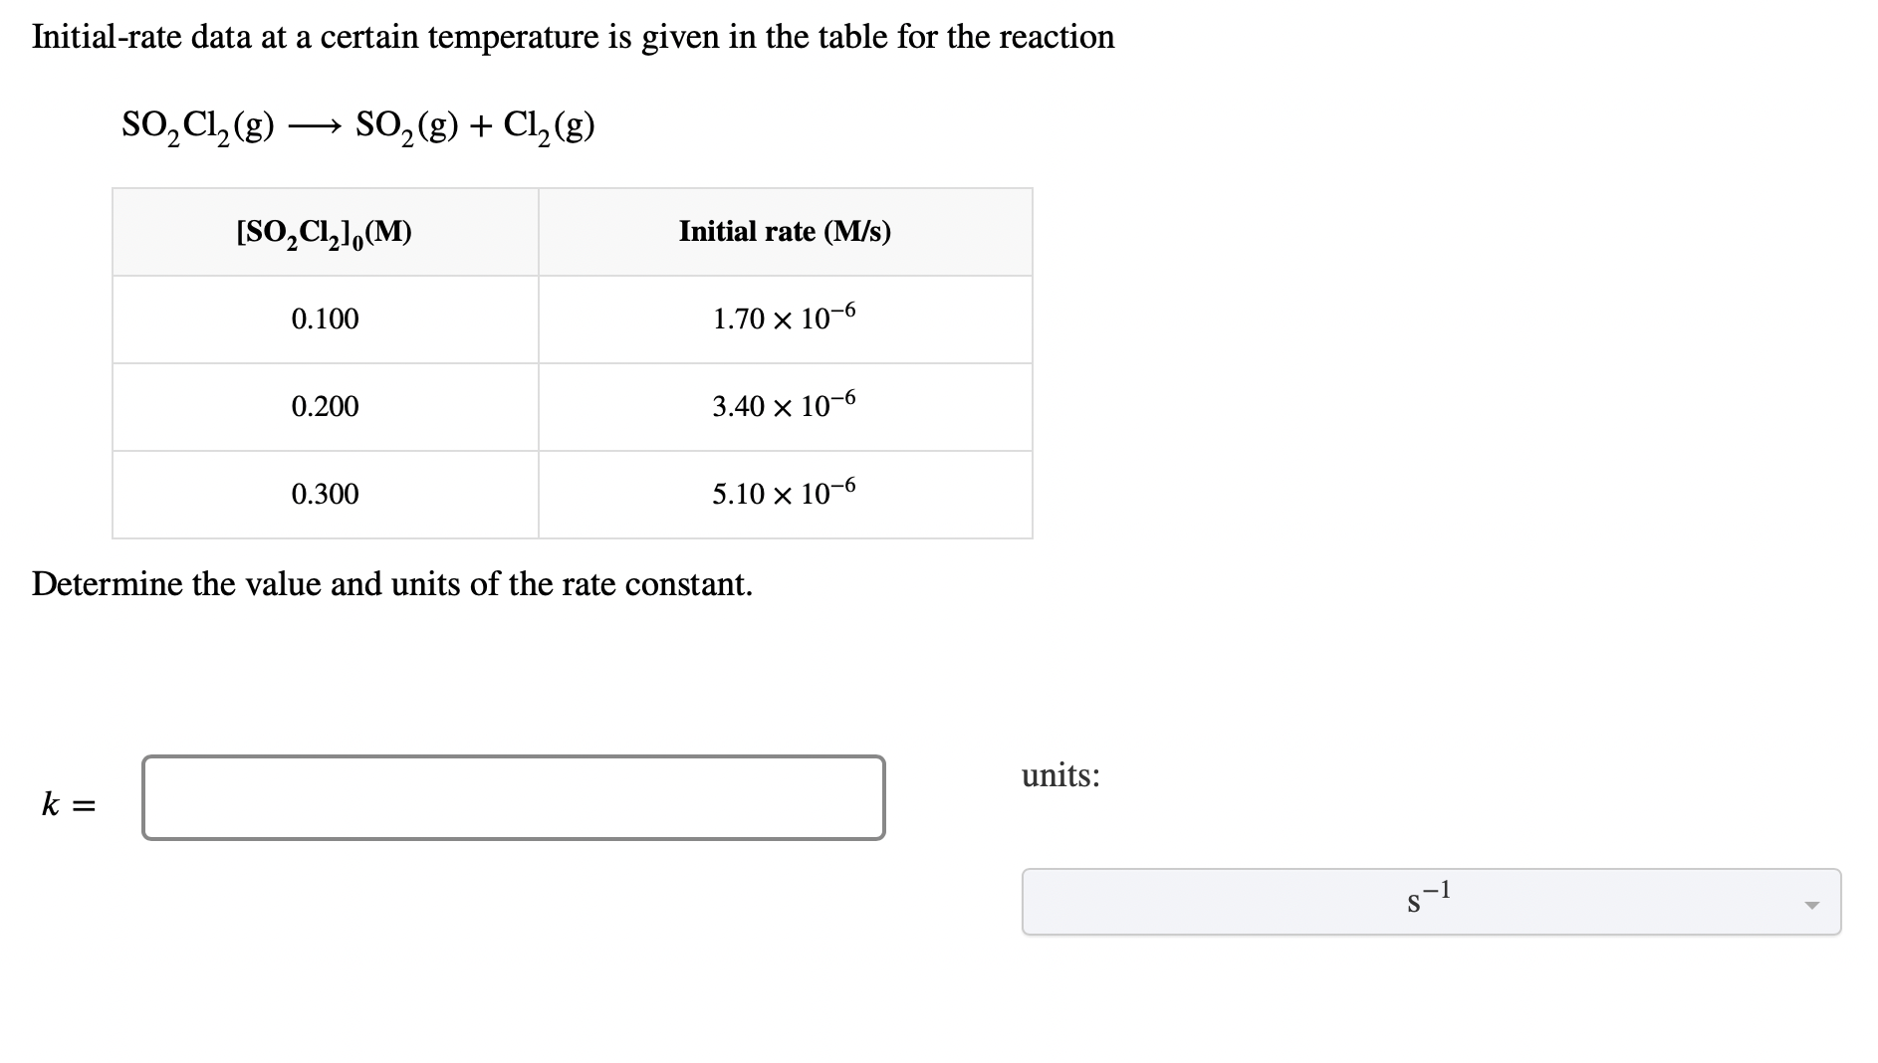Click the arrow in the reaction equation

pos(319,122)
